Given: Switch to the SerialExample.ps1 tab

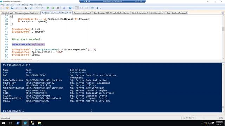Looking at the screenshot, I should (x=157, y=13).
